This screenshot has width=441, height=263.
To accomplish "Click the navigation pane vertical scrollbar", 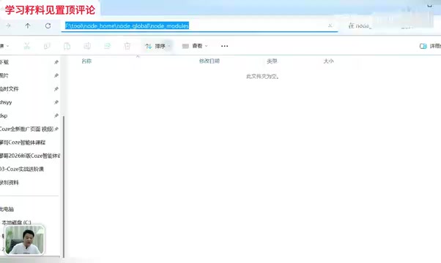I will click(x=64, y=186).
